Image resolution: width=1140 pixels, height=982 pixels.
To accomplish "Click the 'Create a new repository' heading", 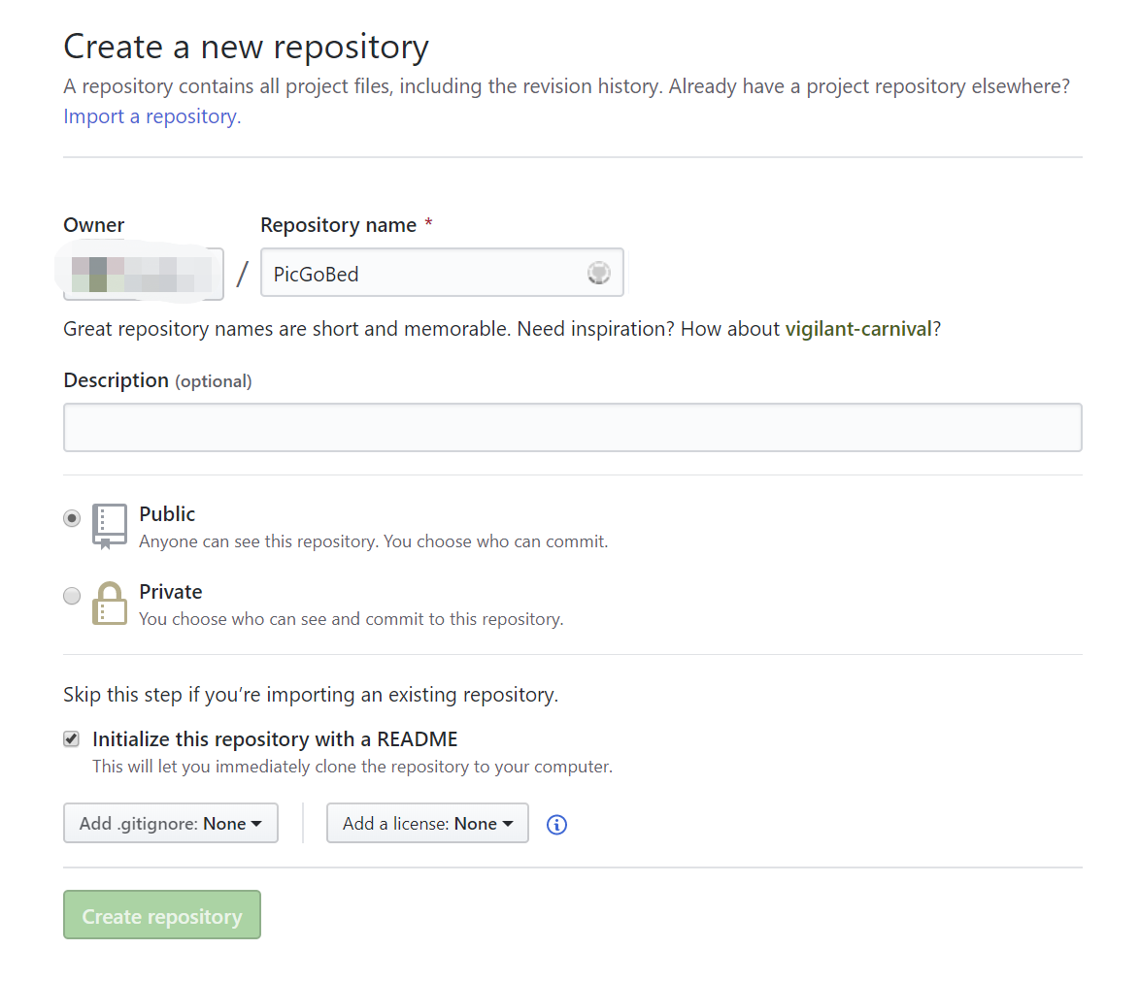I will tap(246, 47).
